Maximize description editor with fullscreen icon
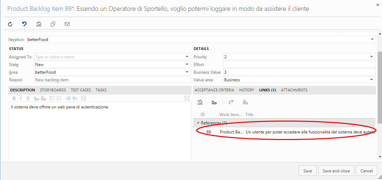Screen dimensions: 382x180 (187, 98)
